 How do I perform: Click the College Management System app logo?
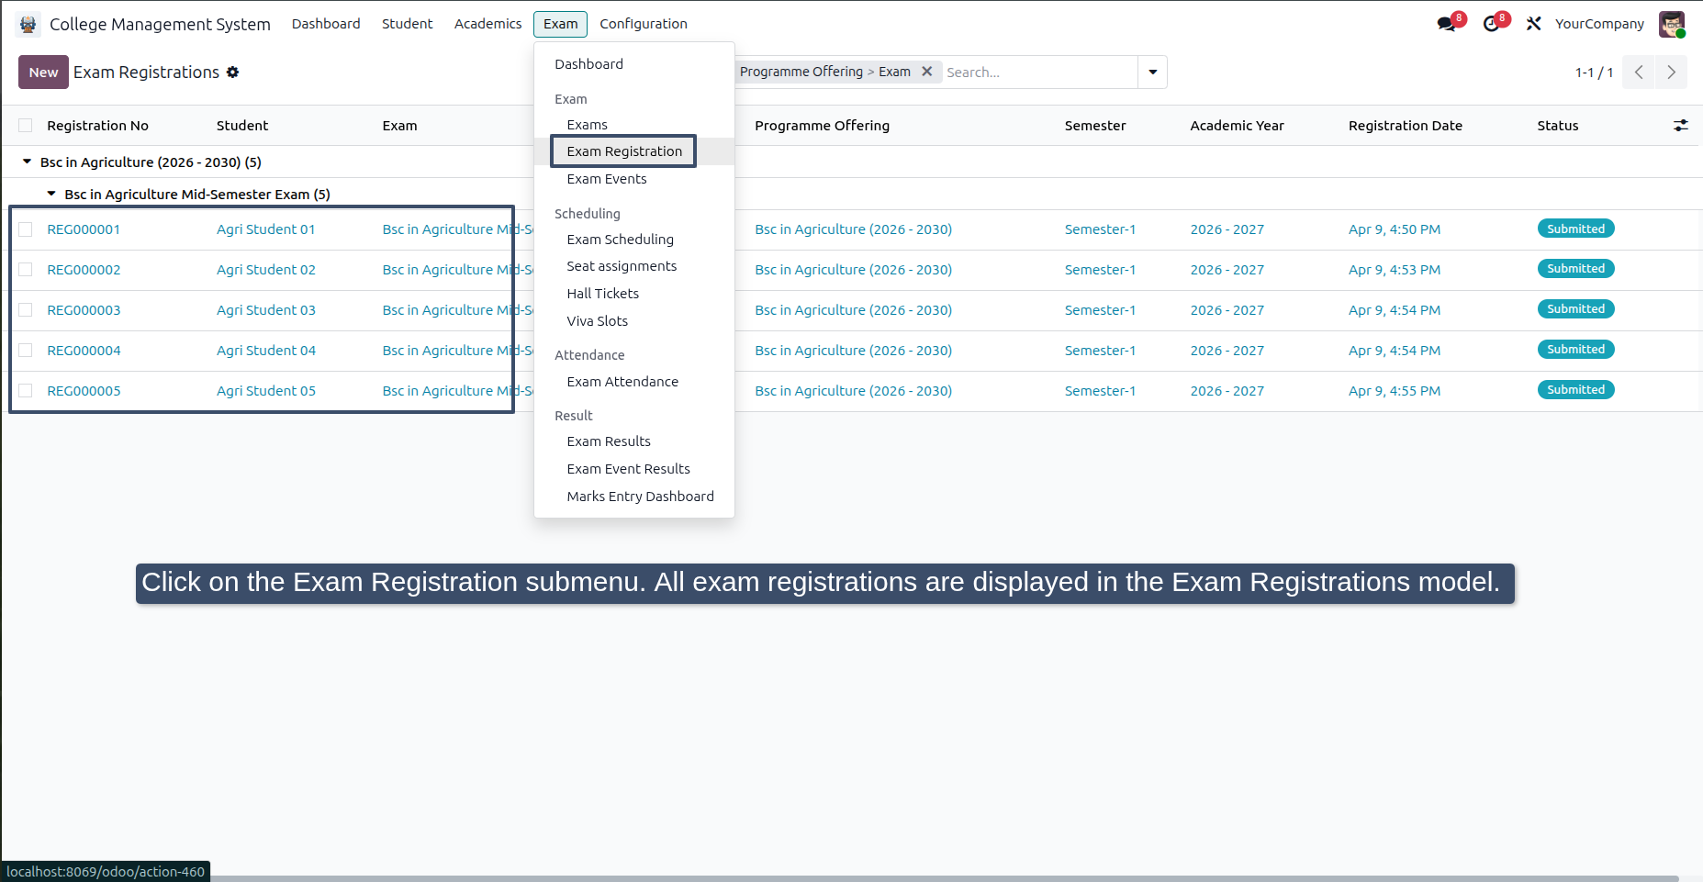coord(28,24)
